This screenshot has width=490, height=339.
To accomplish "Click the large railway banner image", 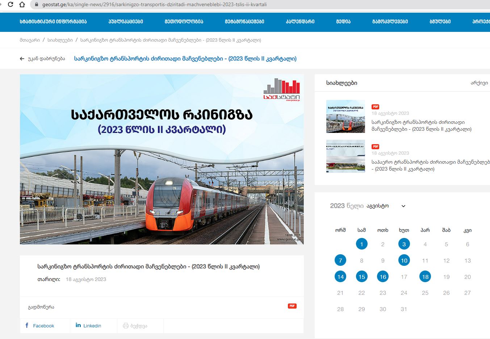I will click(x=162, y=159).
